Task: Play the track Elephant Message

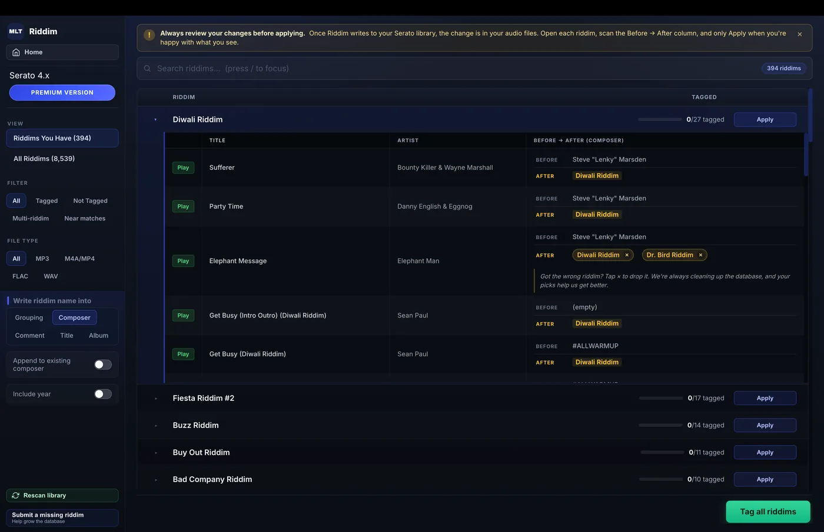Action: coord(183,261)
